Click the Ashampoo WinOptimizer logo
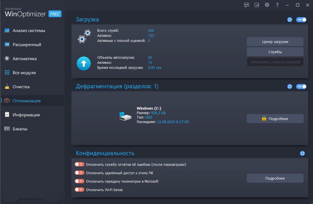The image size is (313, 204). [25, 12]
